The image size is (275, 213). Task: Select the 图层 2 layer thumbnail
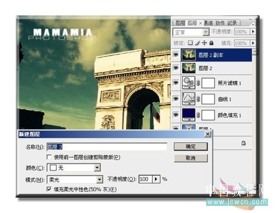[189, 68]
